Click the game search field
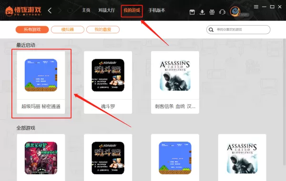The width and height of the screenshot is (286, 181). (238, 30)
